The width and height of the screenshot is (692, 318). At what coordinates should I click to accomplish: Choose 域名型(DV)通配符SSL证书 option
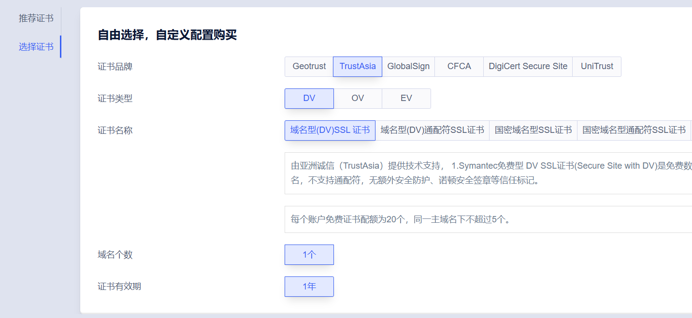[x=432, y=130]
